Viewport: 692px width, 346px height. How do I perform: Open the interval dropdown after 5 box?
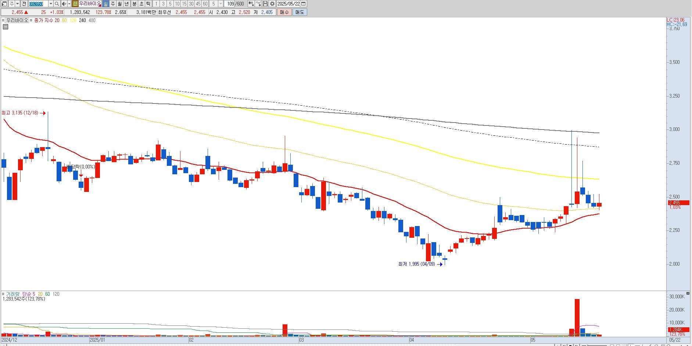point(220,4)
